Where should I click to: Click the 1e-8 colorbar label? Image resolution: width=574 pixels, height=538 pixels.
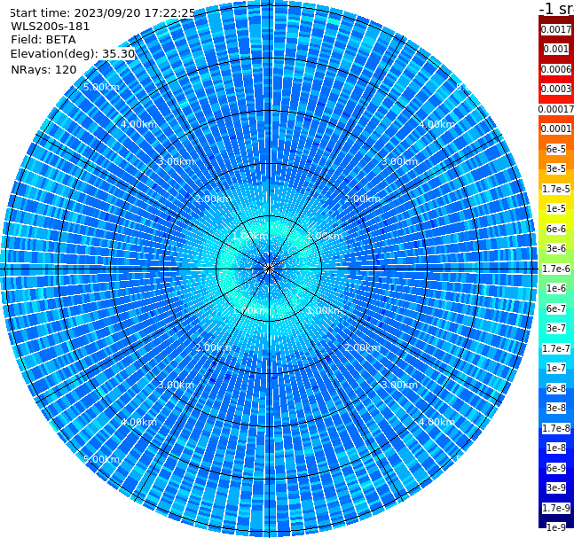[556, 448]
